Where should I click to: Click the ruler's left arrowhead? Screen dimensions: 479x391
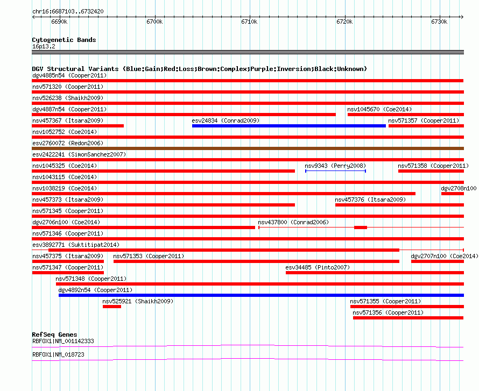click(33, 17)
